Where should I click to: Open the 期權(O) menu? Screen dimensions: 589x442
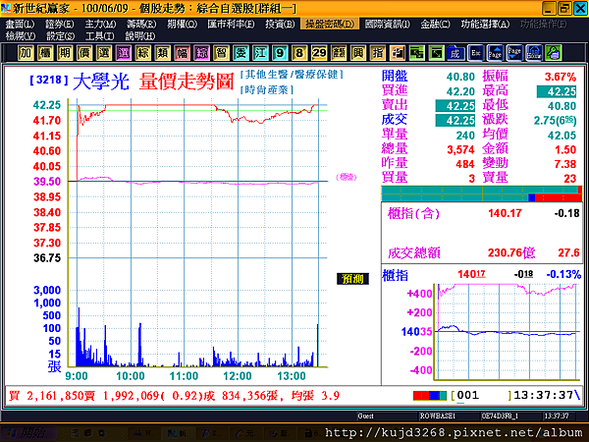pyautogui.click(x=183, y=25)
